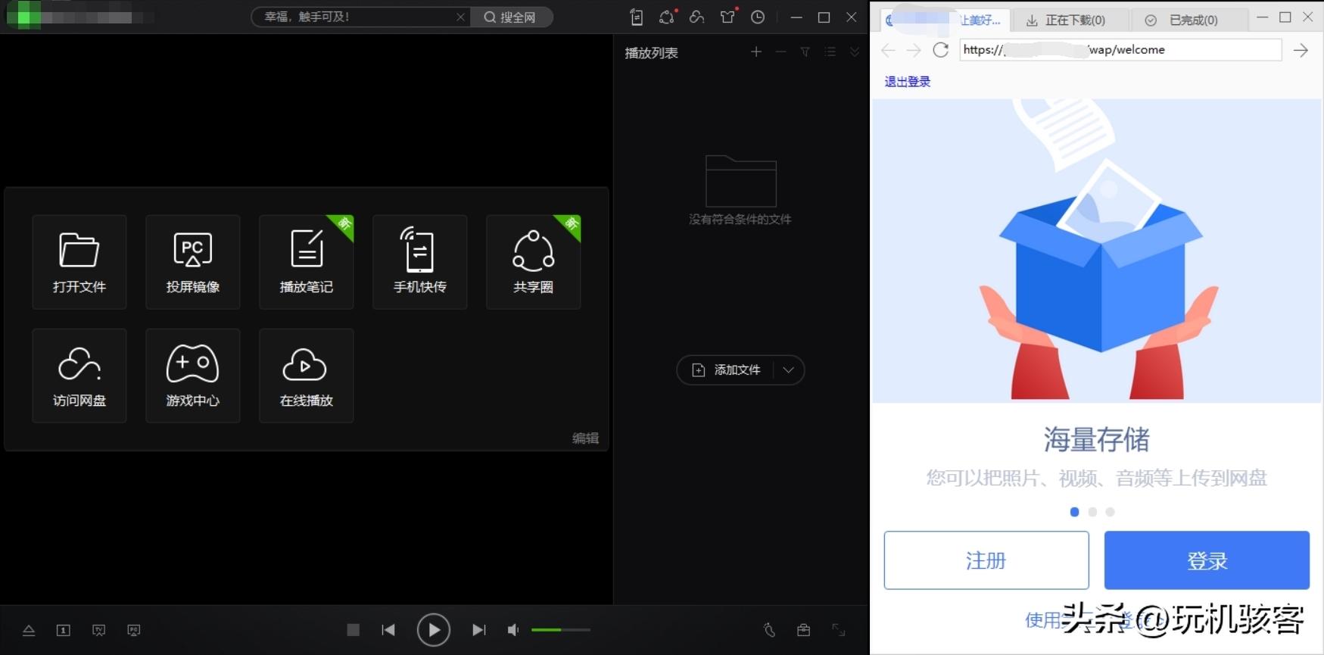Stop playback with the stop button

(x=353, y=630)
